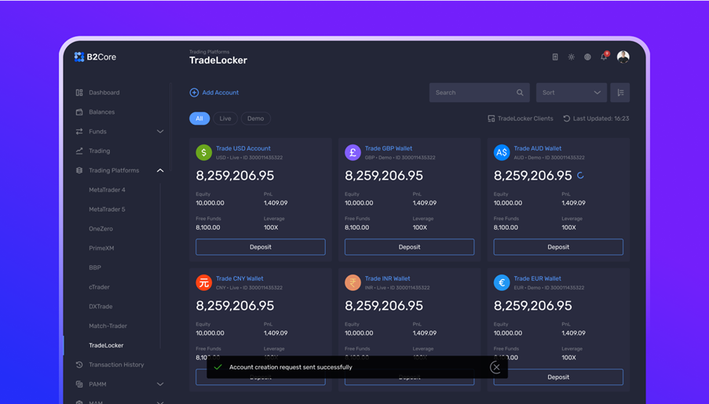709x404 pixels.
Task: Click the purple GBP pound icon
Action: (x=353, y=153)
